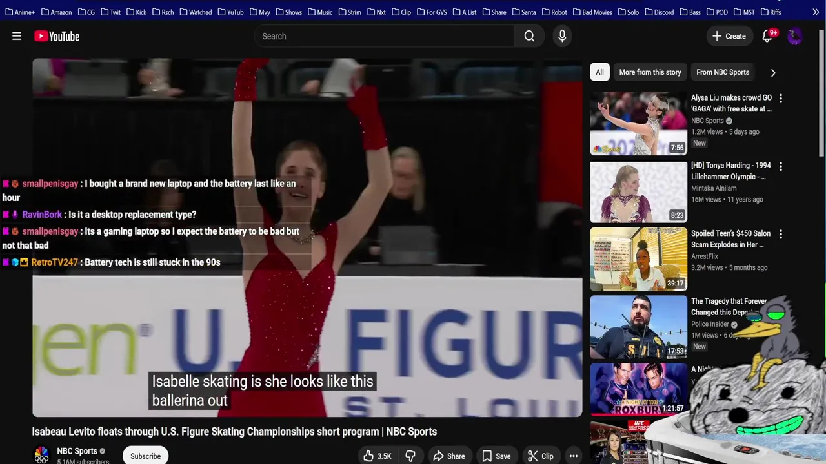The image size is (826, 464).
Task: Open the Tonya Harding video title link
Action: click(730, 171)
